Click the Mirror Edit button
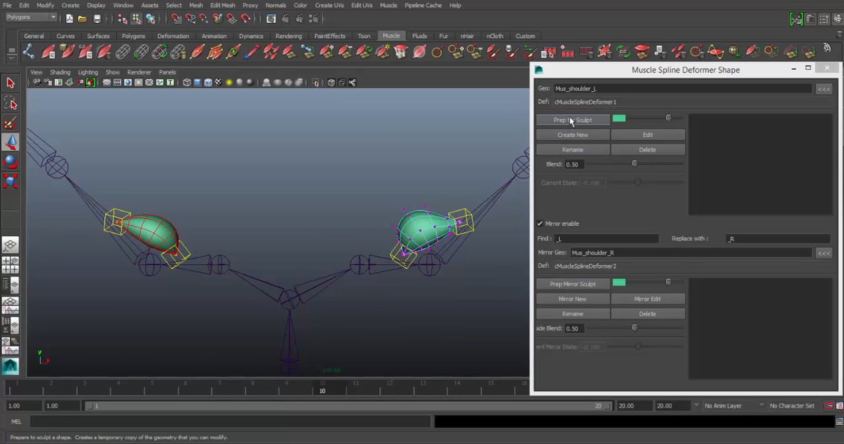Image resolution: width=844 pixels, height=444 pixels. coord(648,299)
